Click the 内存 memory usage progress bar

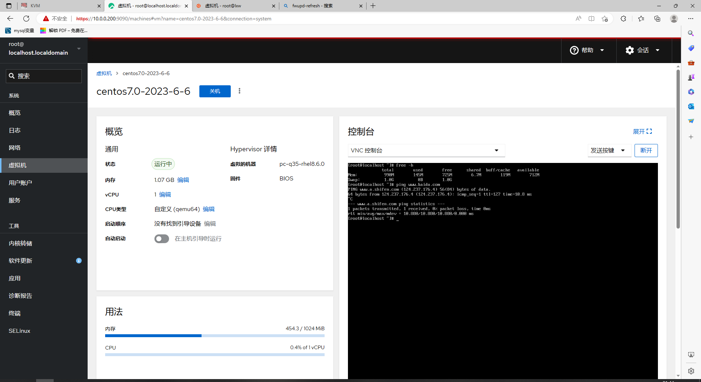click(215, 336)
